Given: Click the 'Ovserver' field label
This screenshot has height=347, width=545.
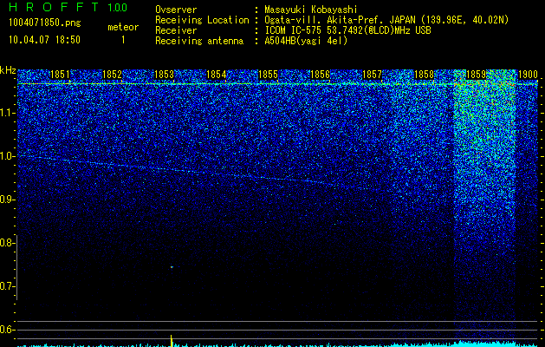Looking at the screenshot, I should 176,10.
